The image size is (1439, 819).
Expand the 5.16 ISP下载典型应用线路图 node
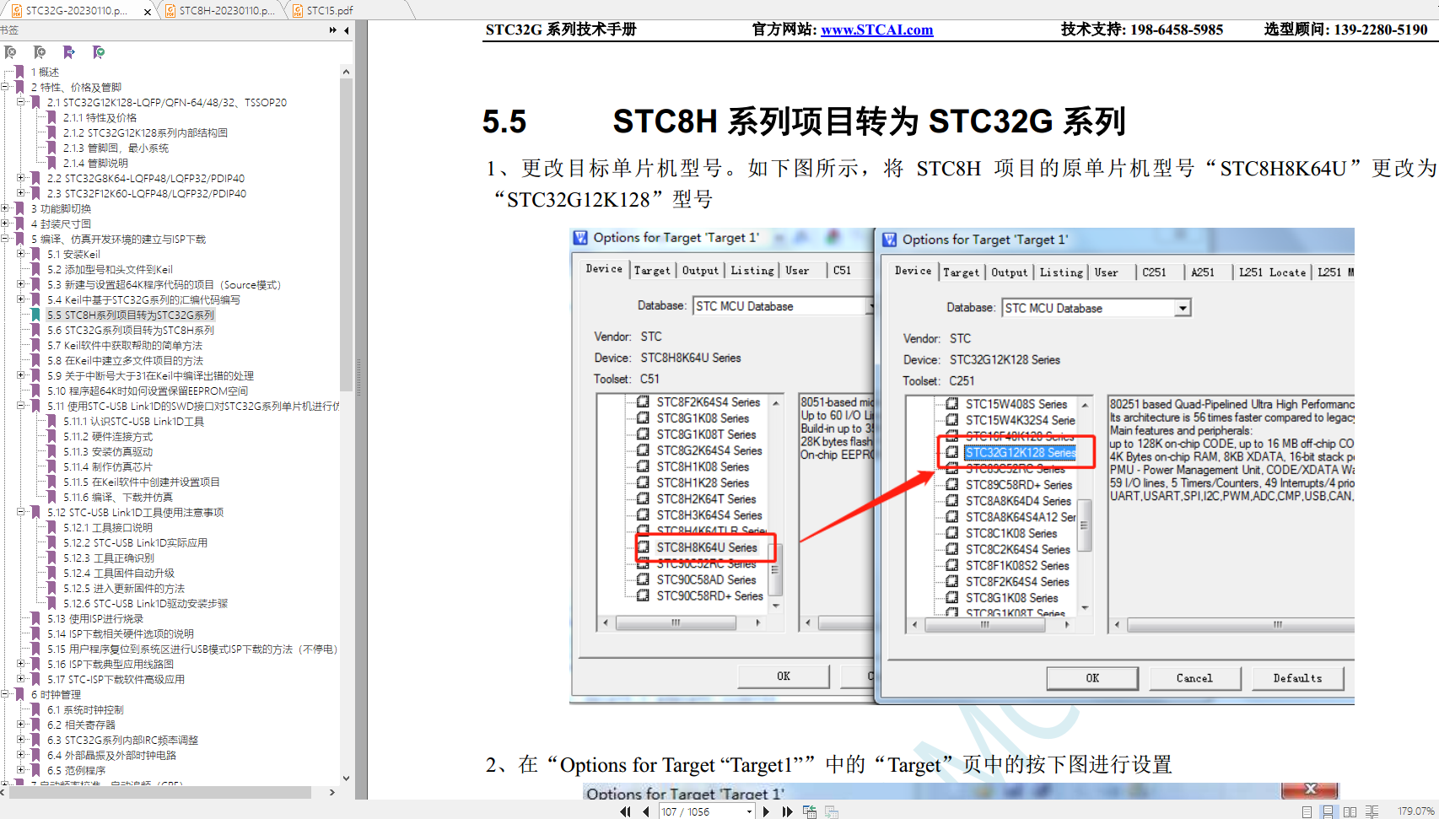click(21, 664)
